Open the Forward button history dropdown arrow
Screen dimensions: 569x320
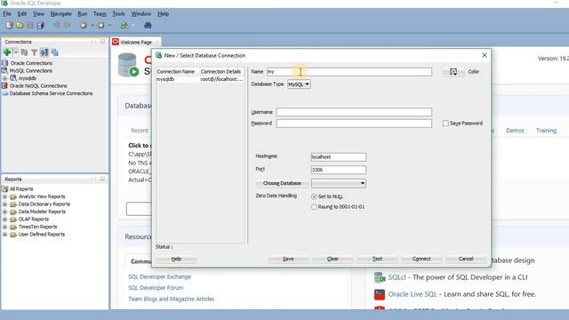[x=109, y=25]
